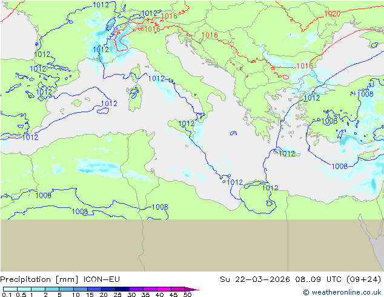Click the 2–5 mm legend color swatch
Image resolution: width=384 pixels, height=297 pixels.
pos(52,289)
